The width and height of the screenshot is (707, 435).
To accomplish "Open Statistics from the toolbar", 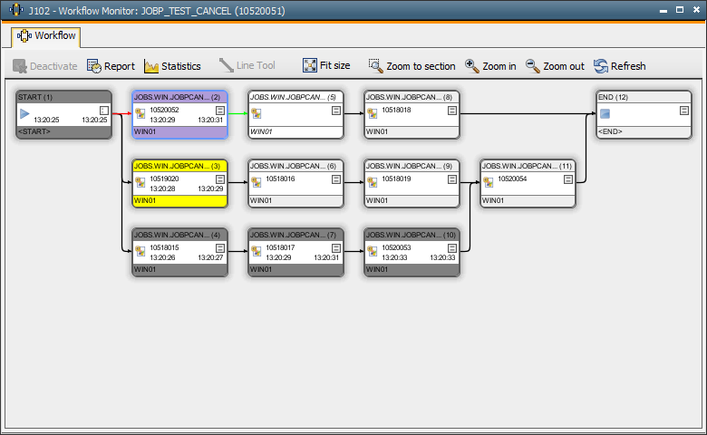I will tap(151, 66).
